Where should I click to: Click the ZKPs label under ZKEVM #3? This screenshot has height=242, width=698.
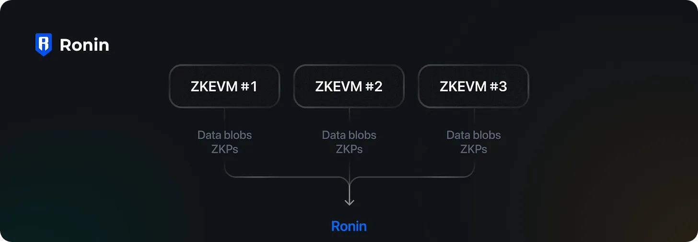(x=474, y=149)
